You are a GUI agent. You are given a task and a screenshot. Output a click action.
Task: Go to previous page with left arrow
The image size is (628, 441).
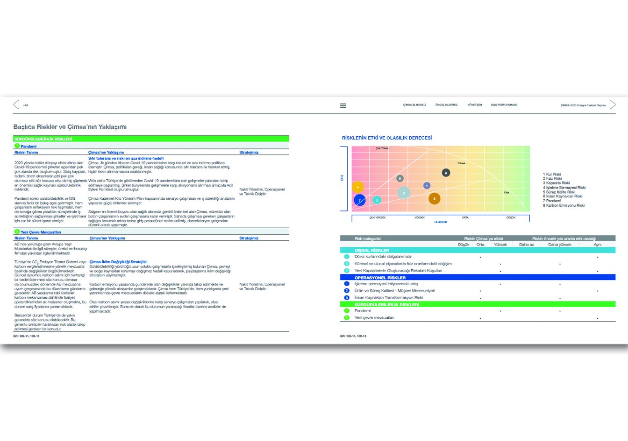[x=16, y=105]
